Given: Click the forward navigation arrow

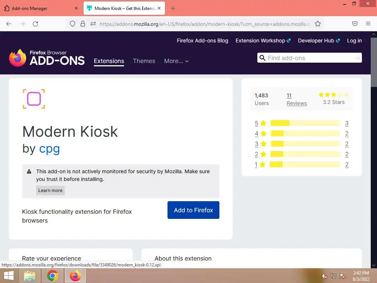Looking at the screenshot, I should pyautogui.click(x=22, y=24).
